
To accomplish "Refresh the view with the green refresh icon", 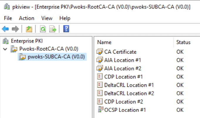I will click(x=43, y=29).
